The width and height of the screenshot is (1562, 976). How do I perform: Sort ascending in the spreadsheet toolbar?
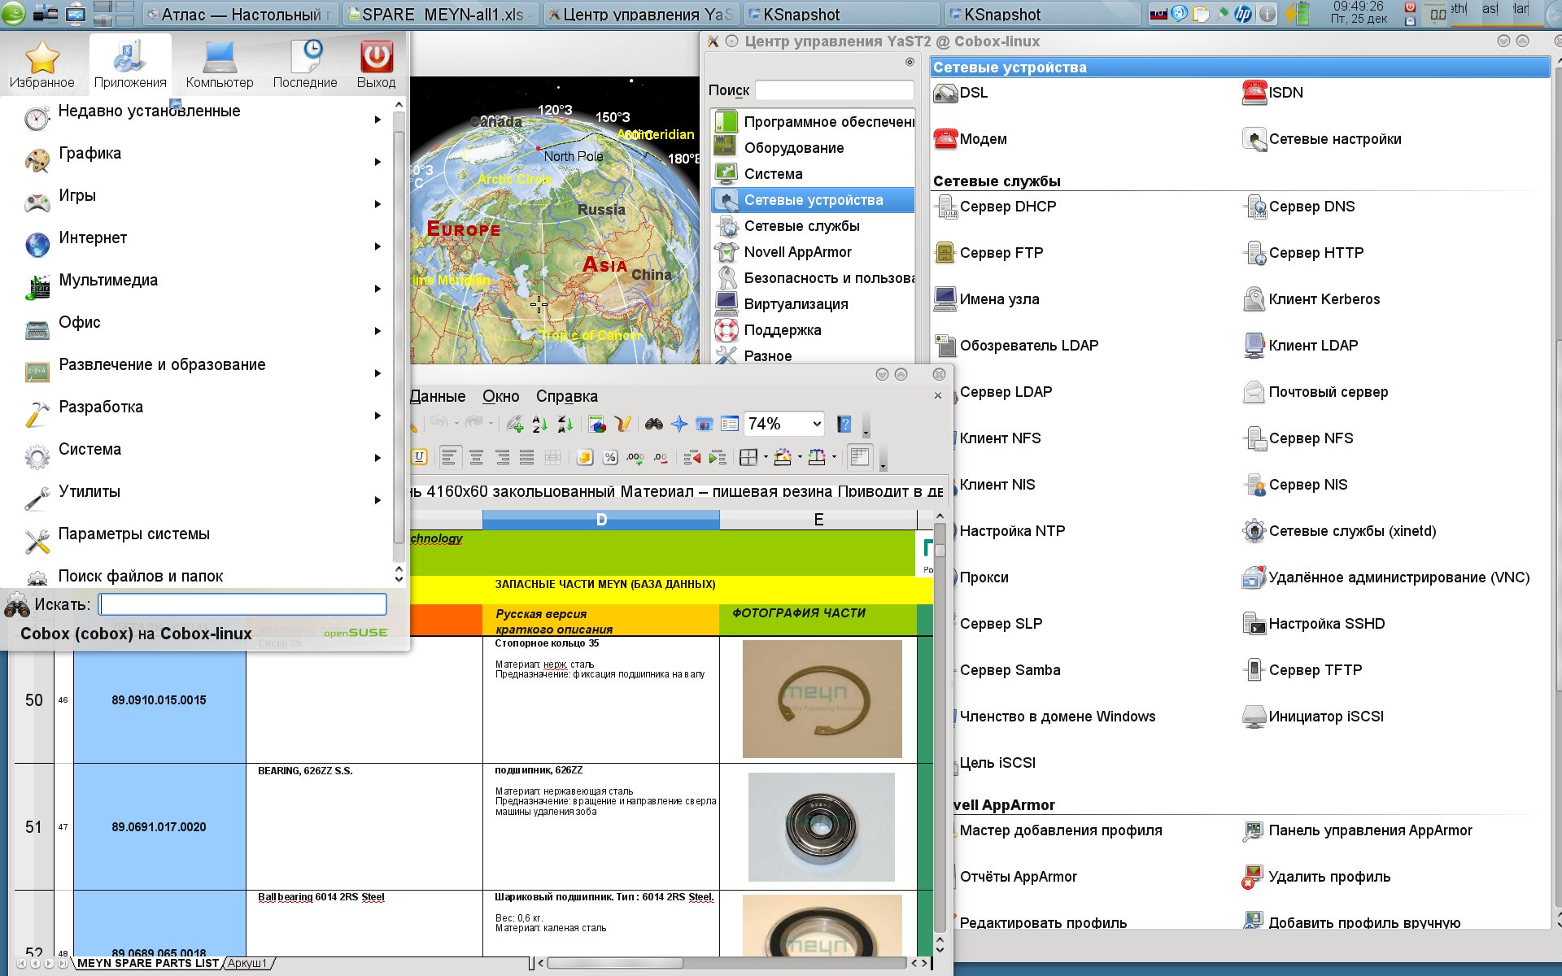[x=539, y=424]
